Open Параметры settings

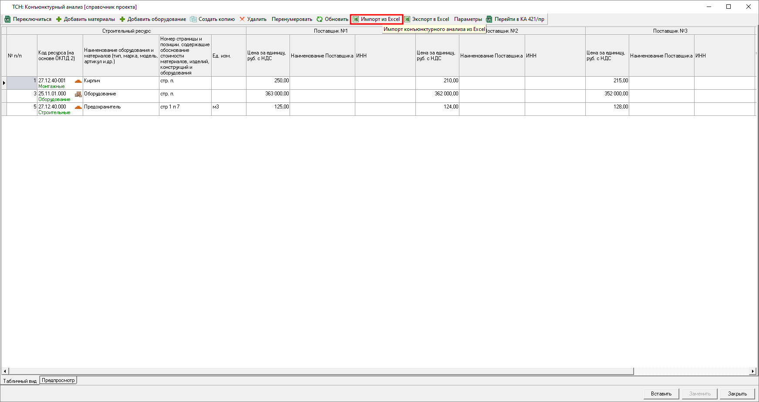click(468, 19)
